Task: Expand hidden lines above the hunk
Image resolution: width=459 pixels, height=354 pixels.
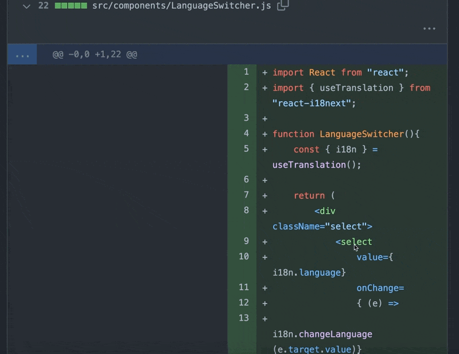Action: pyautogui.click(x=22, y=55)
